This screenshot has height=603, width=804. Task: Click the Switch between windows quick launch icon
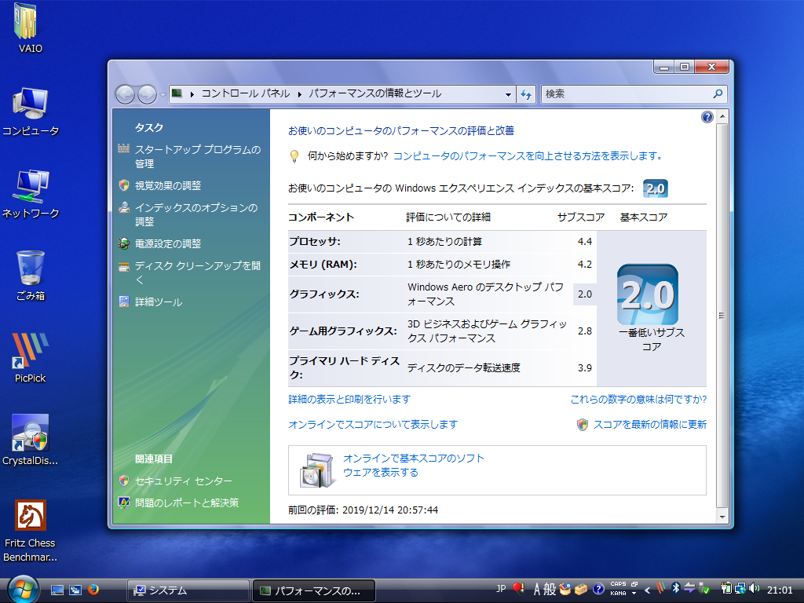point(75,590)
